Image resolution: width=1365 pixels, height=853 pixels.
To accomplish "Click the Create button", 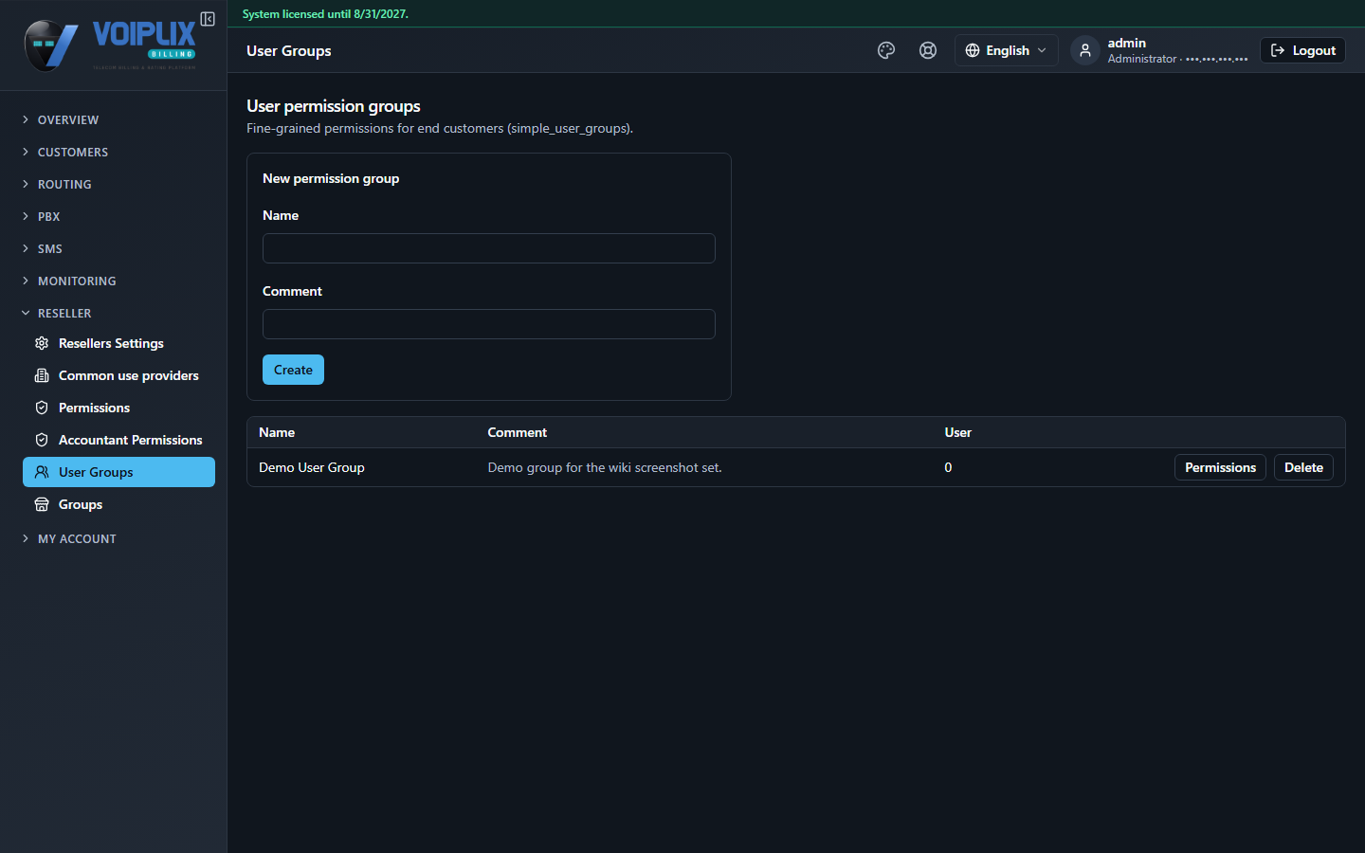I will (293, 370).
